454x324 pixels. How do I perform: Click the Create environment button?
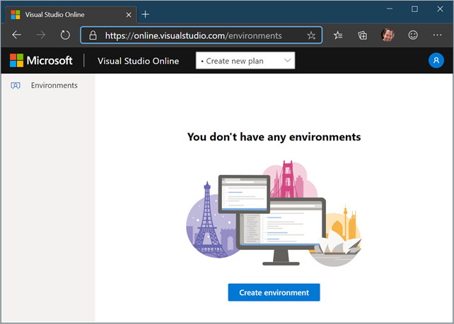click(x=274, y=292)
